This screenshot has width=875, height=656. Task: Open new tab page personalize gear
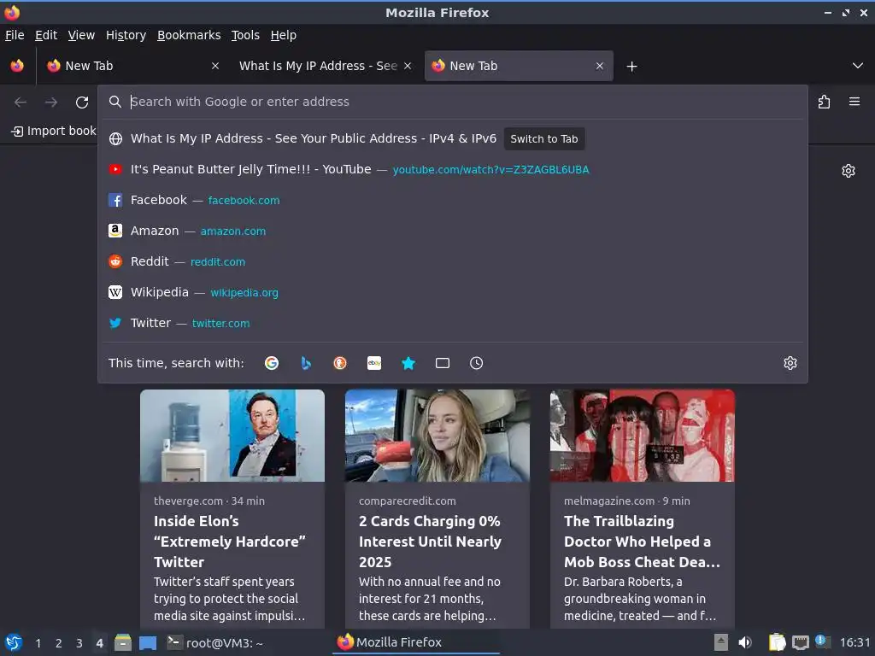point(849,171)
